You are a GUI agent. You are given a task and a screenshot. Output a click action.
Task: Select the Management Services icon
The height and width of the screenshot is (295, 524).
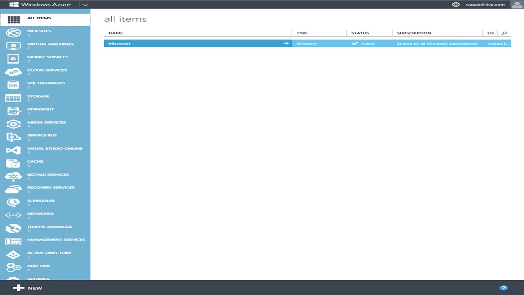tap(14, 242)
